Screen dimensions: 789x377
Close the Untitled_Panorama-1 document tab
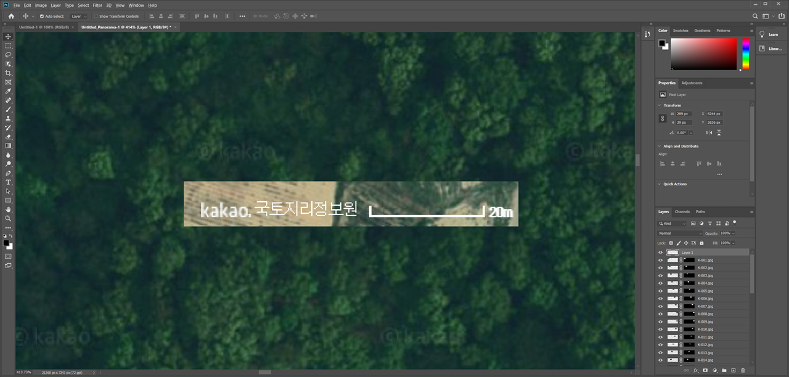[176, 27]
